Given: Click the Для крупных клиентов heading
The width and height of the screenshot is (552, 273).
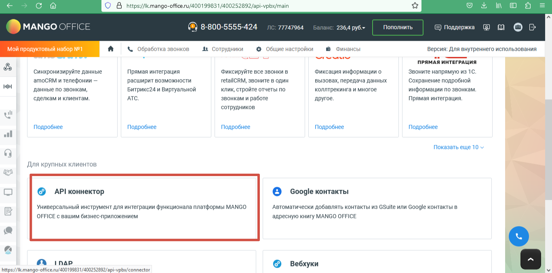Looking at the screenshot, I should (x=62, y=164).
